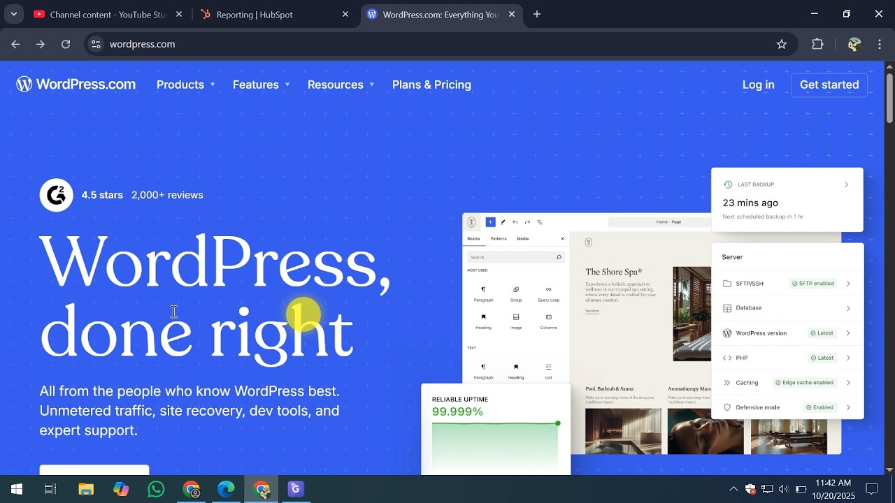This screenshot has height=503, width=895.
Task: Expand the SFTP/SSH row chevron
Action: (x=848, y=284)
